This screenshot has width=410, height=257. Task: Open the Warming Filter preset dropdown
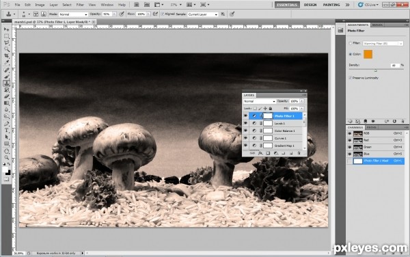click(383, 43)
